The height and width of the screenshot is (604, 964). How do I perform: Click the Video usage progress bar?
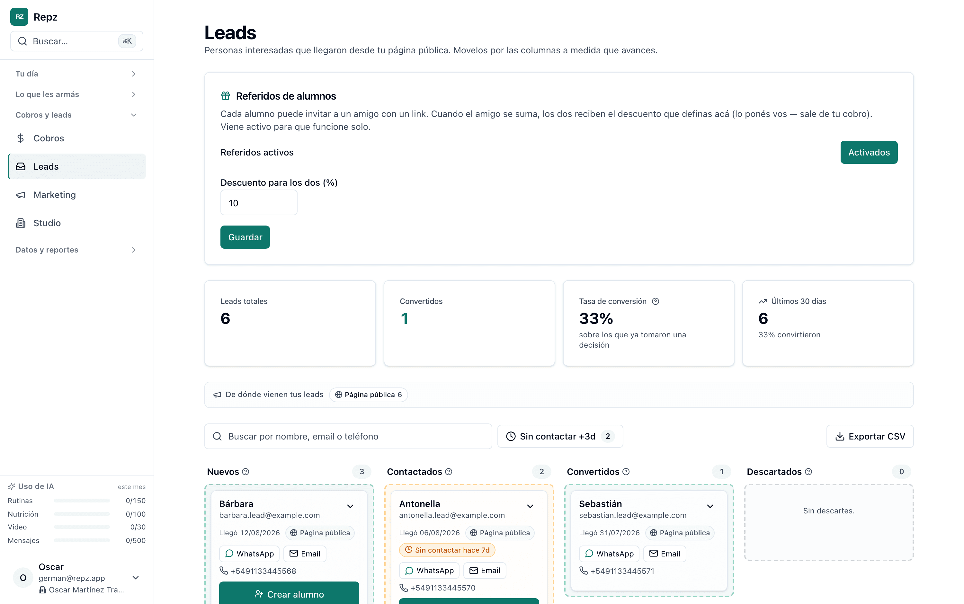coord(82,527)
